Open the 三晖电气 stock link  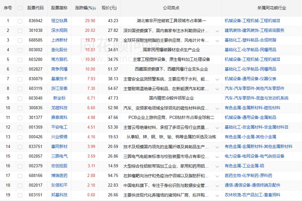[x=59, y=156]
